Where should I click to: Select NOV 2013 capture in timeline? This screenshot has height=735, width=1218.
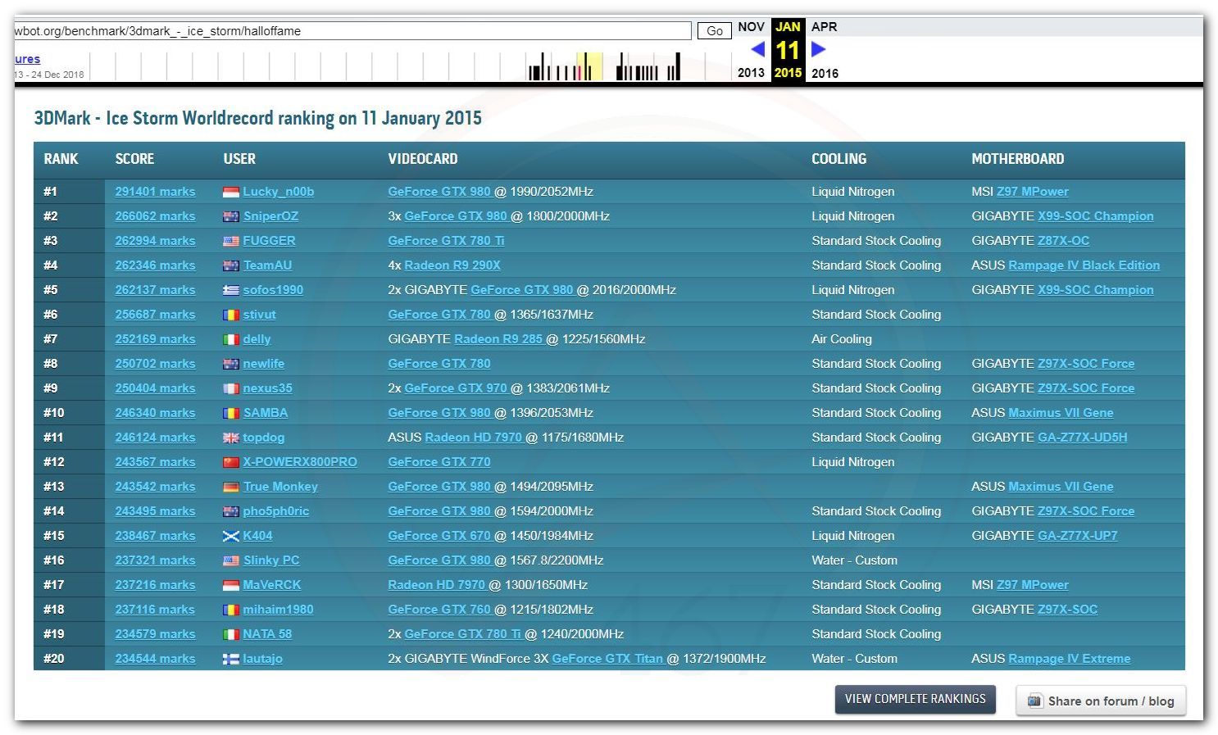point(751,27)
